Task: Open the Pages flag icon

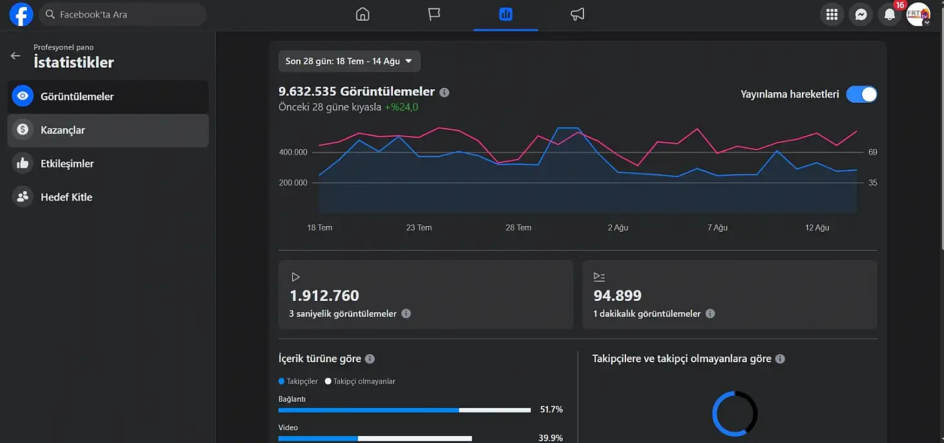Action: coord(434,14)
